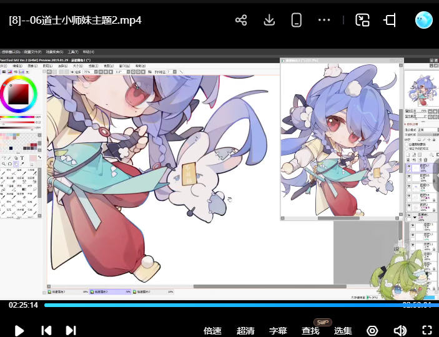Open the blue user avatar profile
This screenshot has width=439, height=337.
424,20
